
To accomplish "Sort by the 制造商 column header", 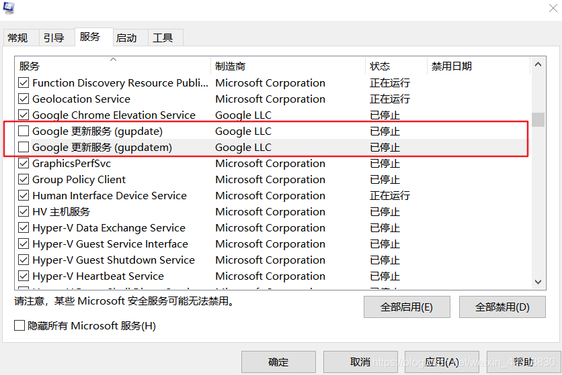I will point(288,66).
